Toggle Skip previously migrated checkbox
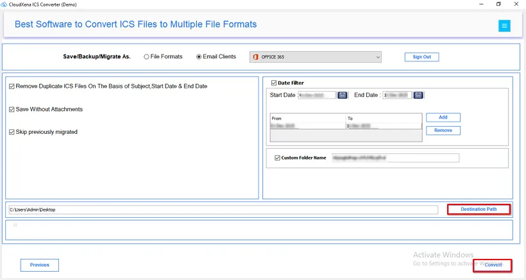 pos(12,132)
